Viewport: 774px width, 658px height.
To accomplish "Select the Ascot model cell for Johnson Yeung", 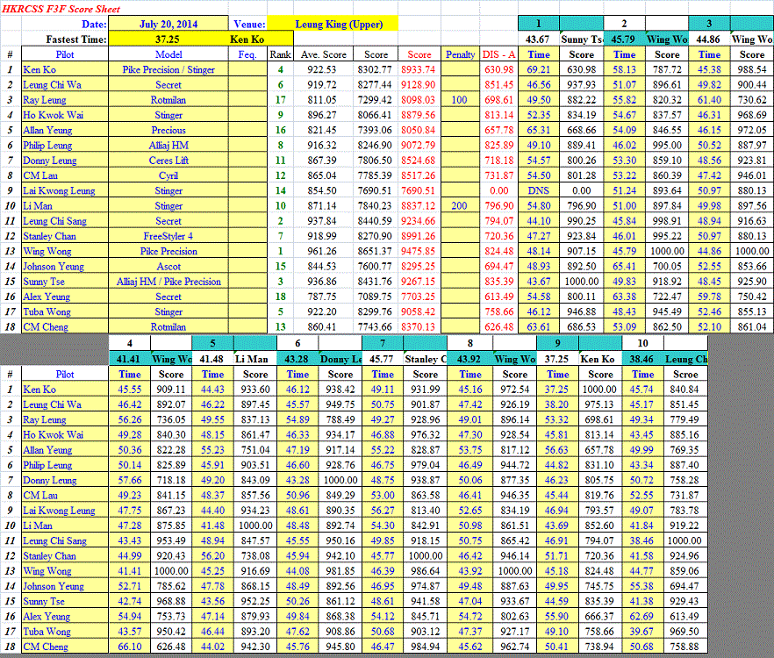I will tap(168, 267).
